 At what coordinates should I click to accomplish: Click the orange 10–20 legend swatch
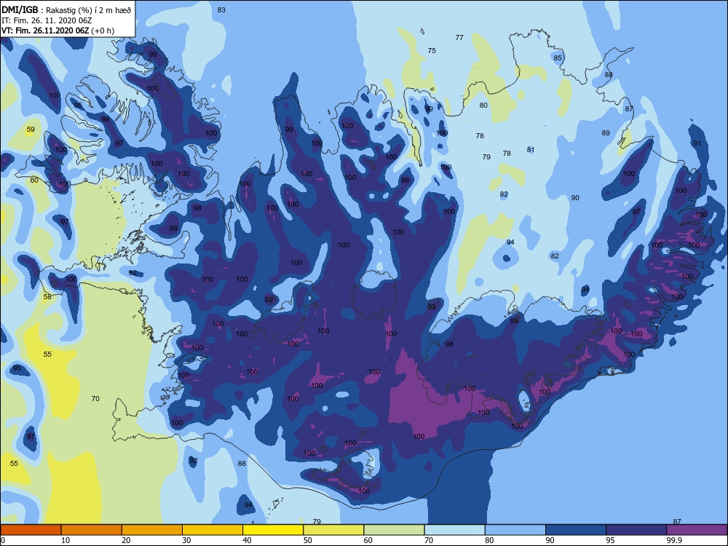[x=92, y=530]
